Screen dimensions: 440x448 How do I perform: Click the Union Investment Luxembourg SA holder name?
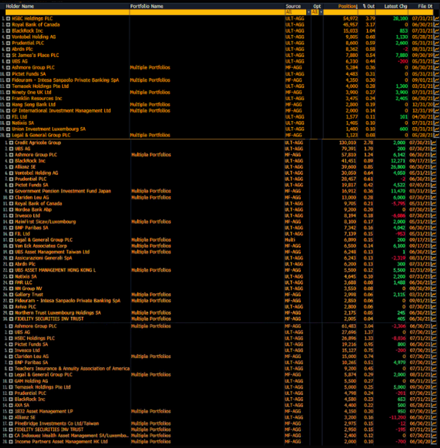click(x=48, y=129)
